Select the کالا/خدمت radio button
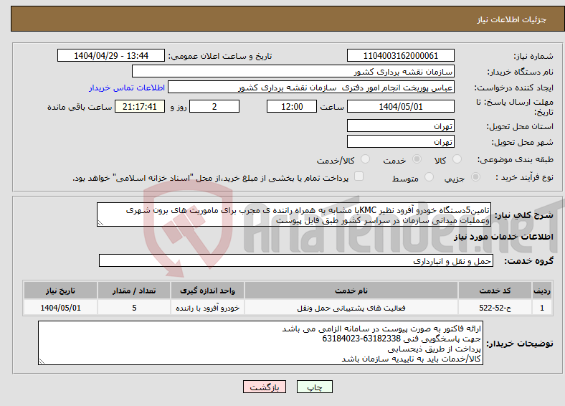This screenshot has width=565, height=406. (365, 159)
